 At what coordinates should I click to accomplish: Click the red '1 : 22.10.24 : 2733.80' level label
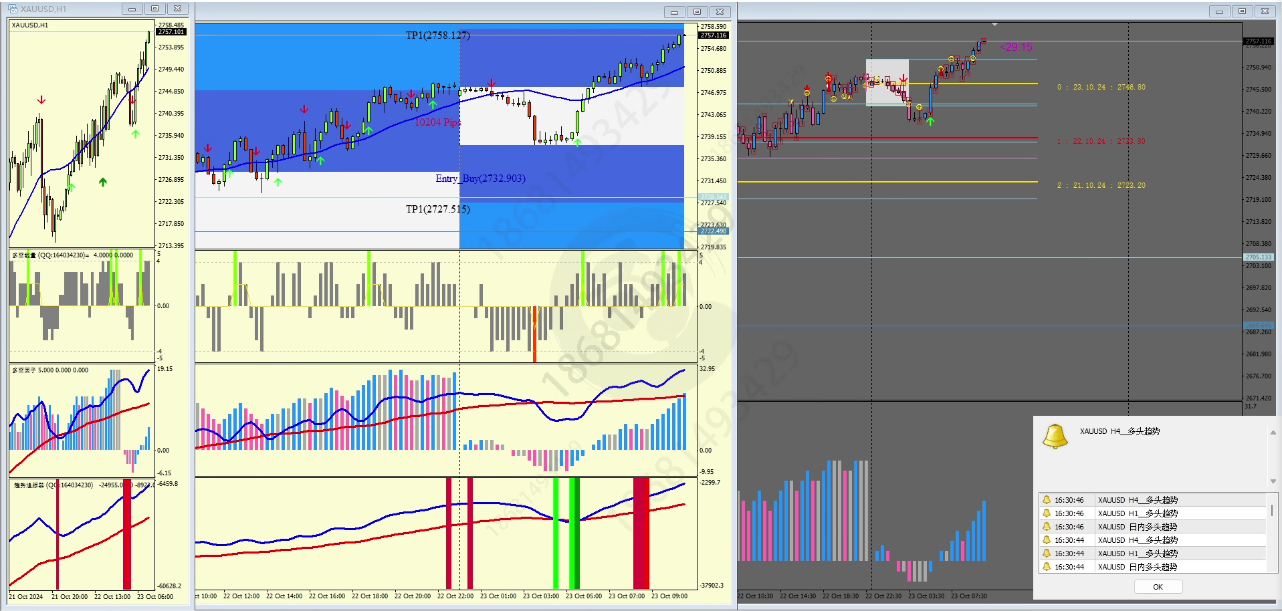(1101, 141)
